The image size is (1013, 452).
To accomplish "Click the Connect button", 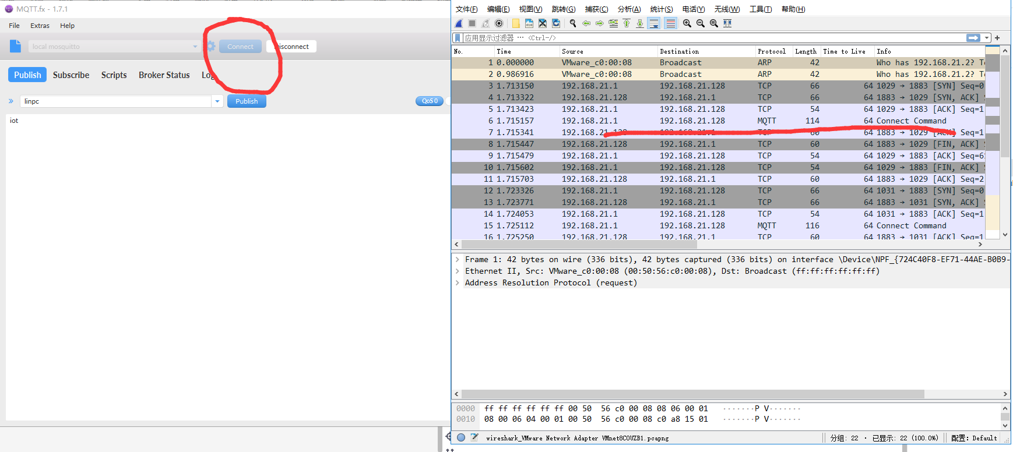I will (x=240, y=47).
